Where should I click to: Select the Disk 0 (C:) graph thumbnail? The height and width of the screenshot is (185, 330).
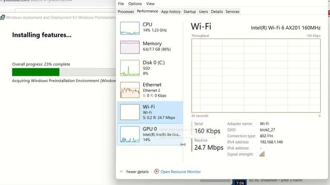130,68
